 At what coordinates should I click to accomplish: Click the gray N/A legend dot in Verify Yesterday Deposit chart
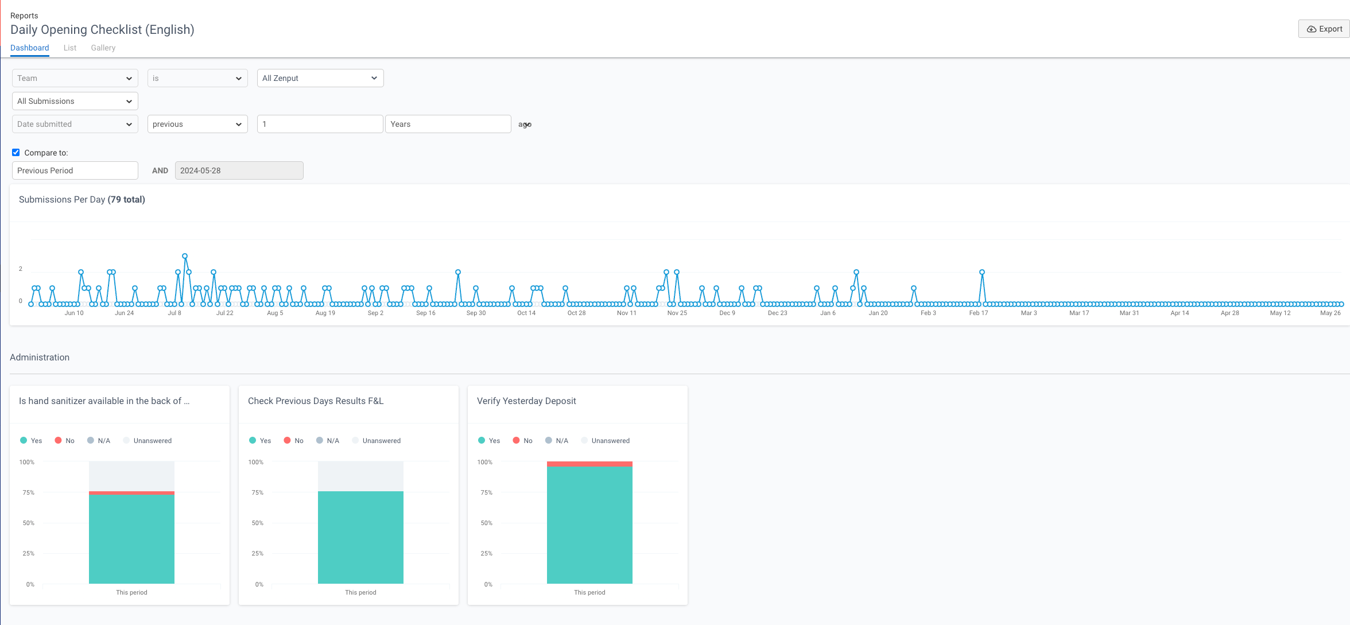click(x=548, y=440)
